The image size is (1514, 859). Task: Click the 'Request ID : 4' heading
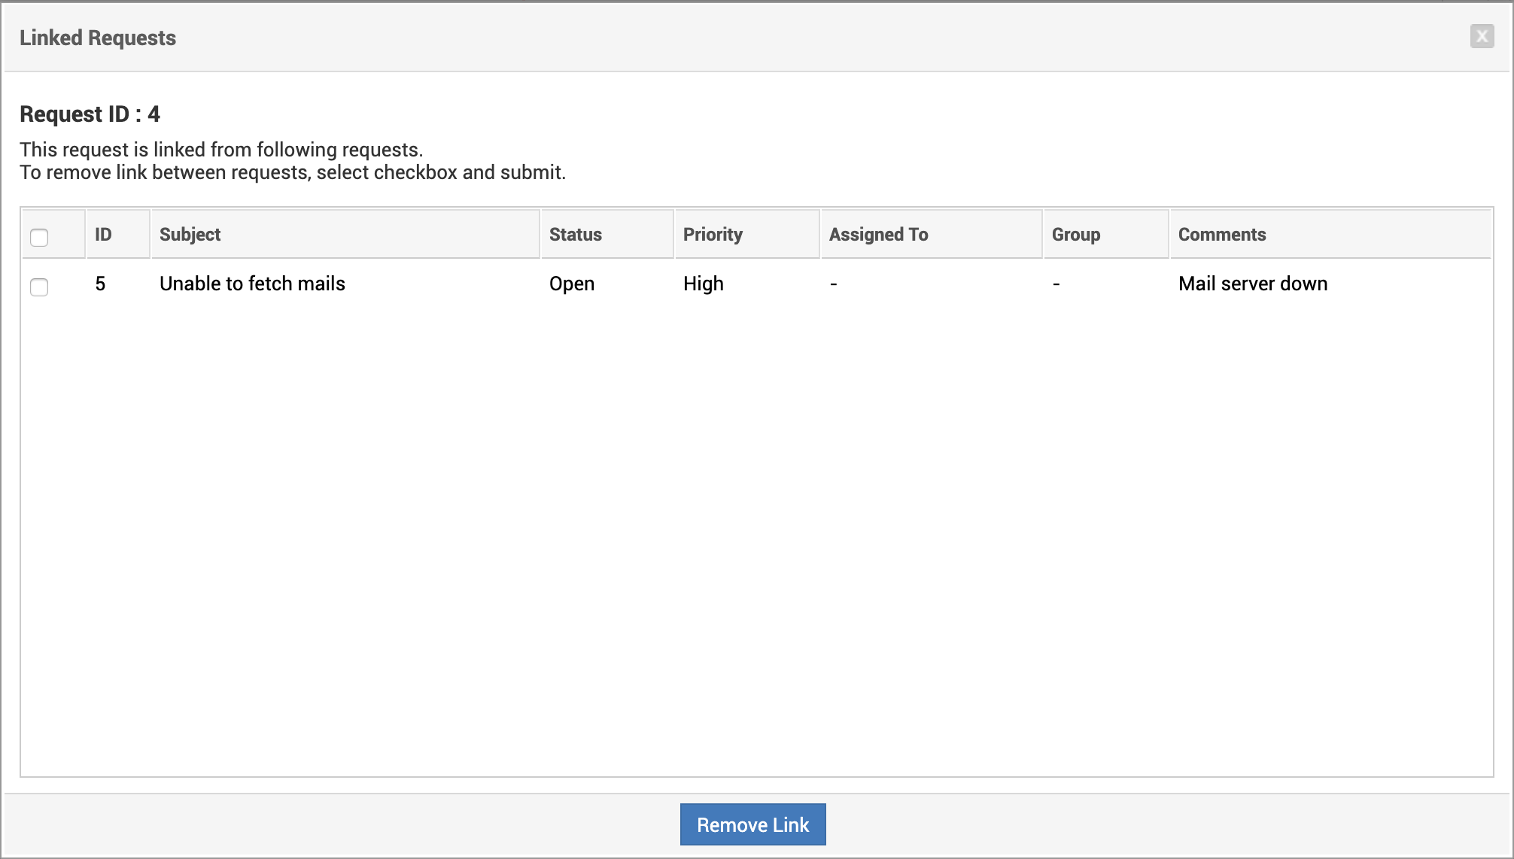pyautogui.click(x=90, y=114)
